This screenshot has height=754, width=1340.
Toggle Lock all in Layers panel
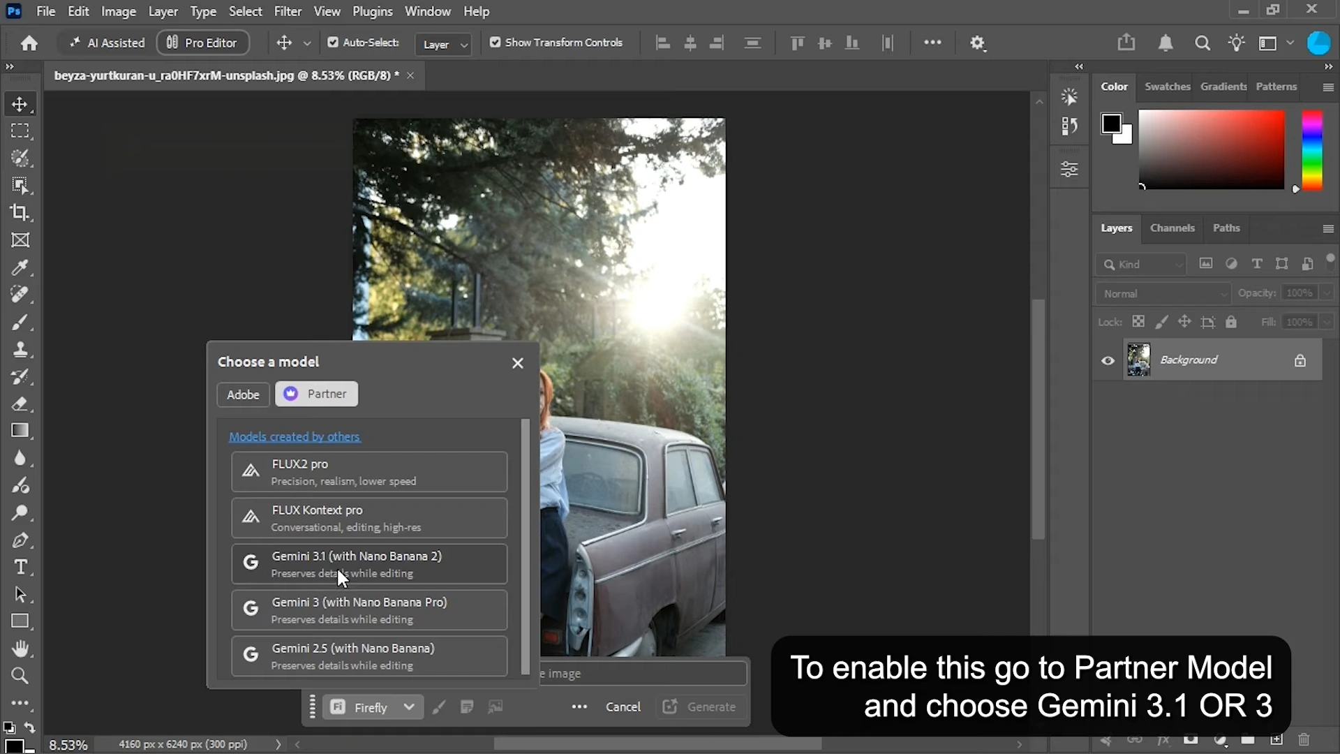[x=1231, y=322]
